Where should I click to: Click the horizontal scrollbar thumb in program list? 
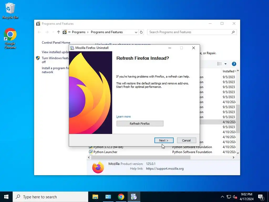coord(141,157)
